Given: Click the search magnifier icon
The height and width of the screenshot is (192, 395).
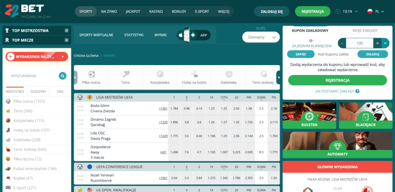Looking at the screenshot, I should click(62, 76).
